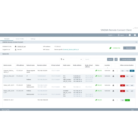Select remote subnet 192.168.188.0/24 cell
The height and width of the screenshot is (138, 138).
click(x=43, y=100)
